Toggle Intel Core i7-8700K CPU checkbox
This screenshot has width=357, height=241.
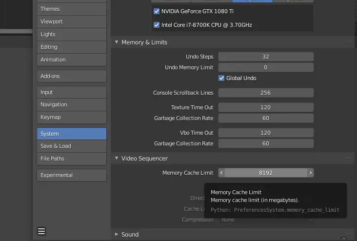[x=157, y=25]
